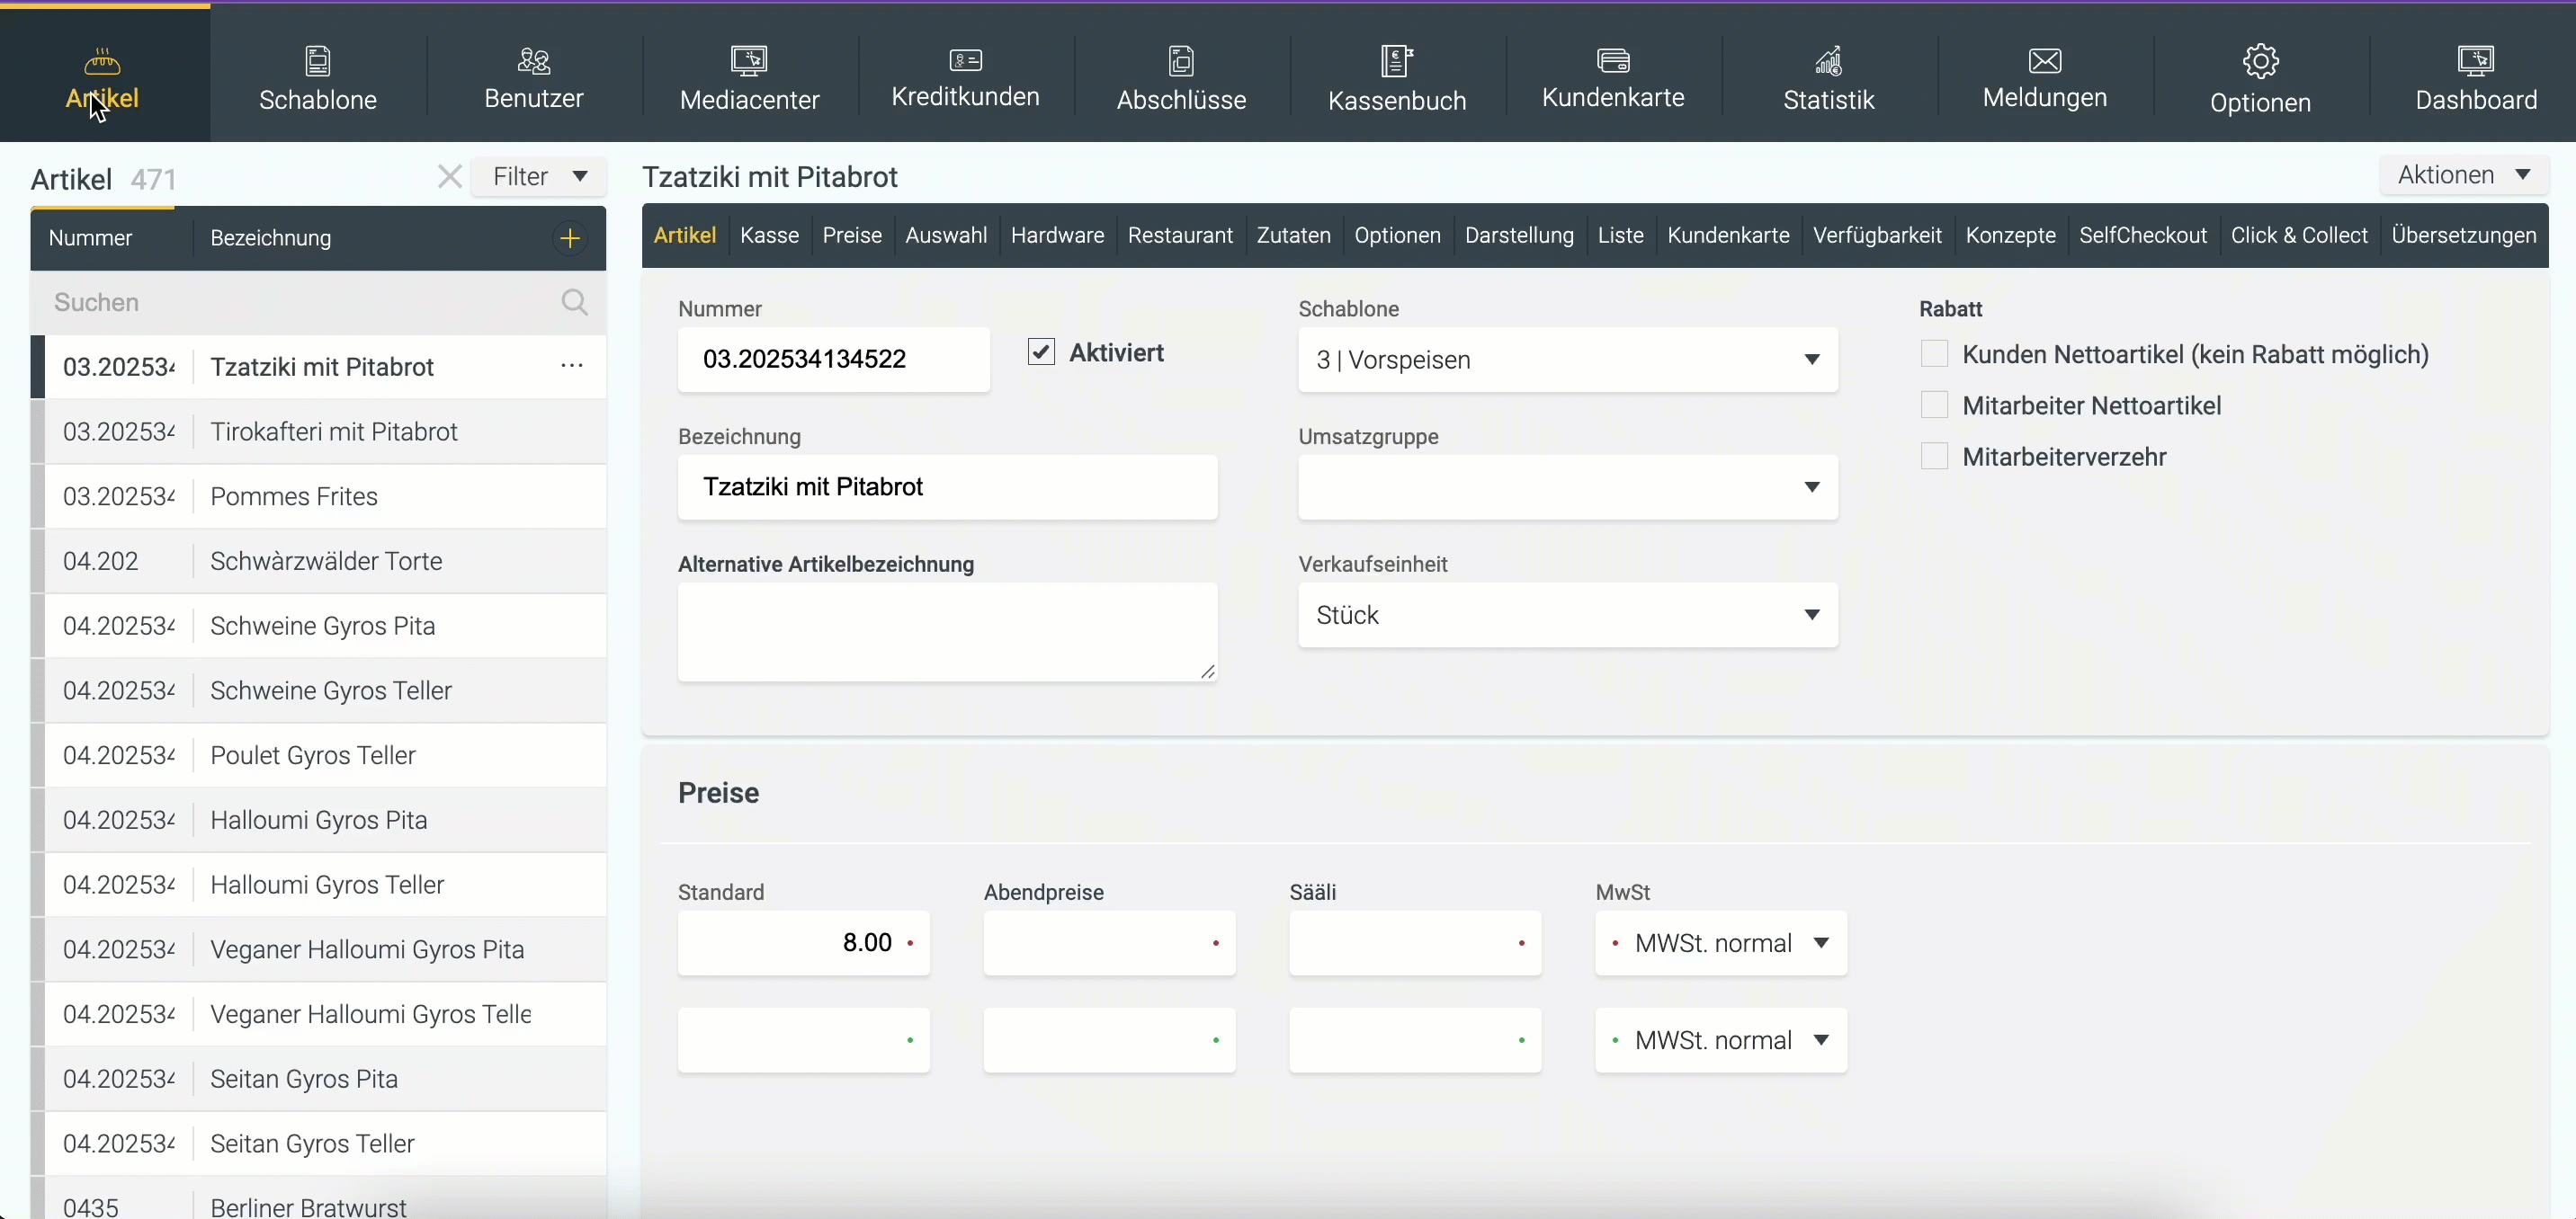Expand the Schablone dropdown
The image size is (2576, 1219).
coord(1567,360)
